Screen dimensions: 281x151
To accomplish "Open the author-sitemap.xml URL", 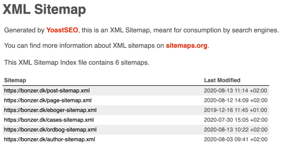I will [x=50, y=139].
